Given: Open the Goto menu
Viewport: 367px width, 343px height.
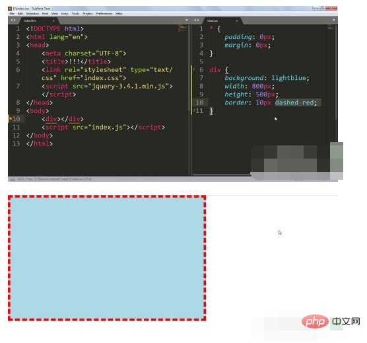Looking at the screenshot, I should pos(65,14).
